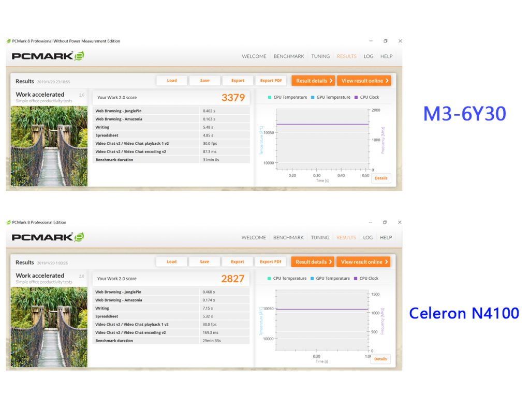The width and height of the screenshot is (530, 397).
Task: Click the Load button in the 2827 score window
Action: point(171,262)
